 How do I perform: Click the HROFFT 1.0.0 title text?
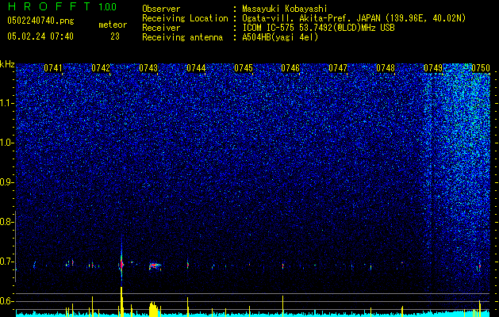[62, 6]
